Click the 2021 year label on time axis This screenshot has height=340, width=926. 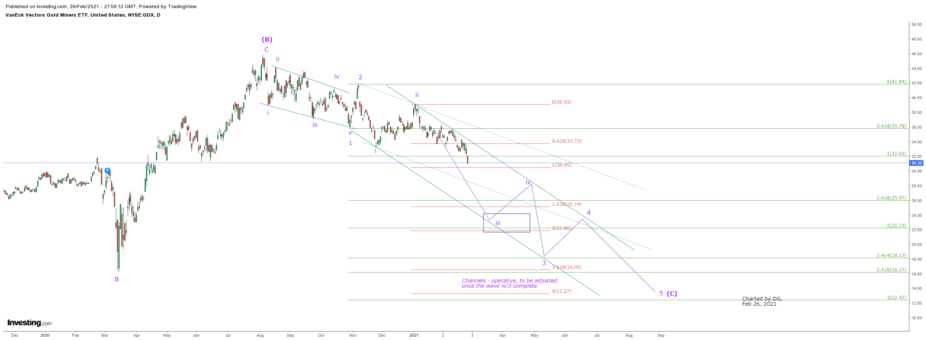[x=414, y=336]
